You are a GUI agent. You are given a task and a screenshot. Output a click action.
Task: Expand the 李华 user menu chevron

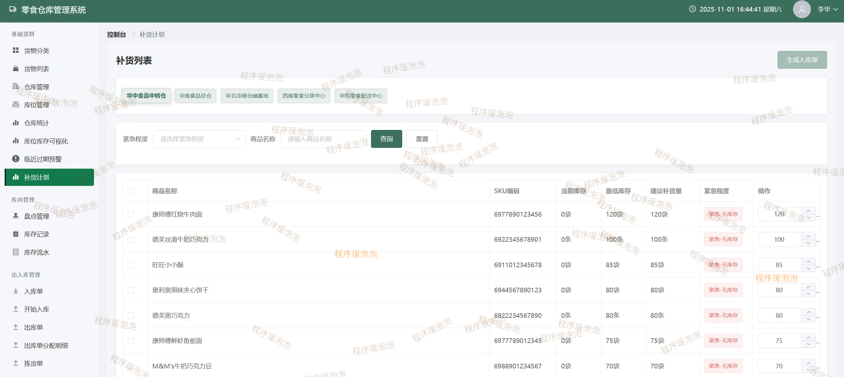tap(836, 9)
